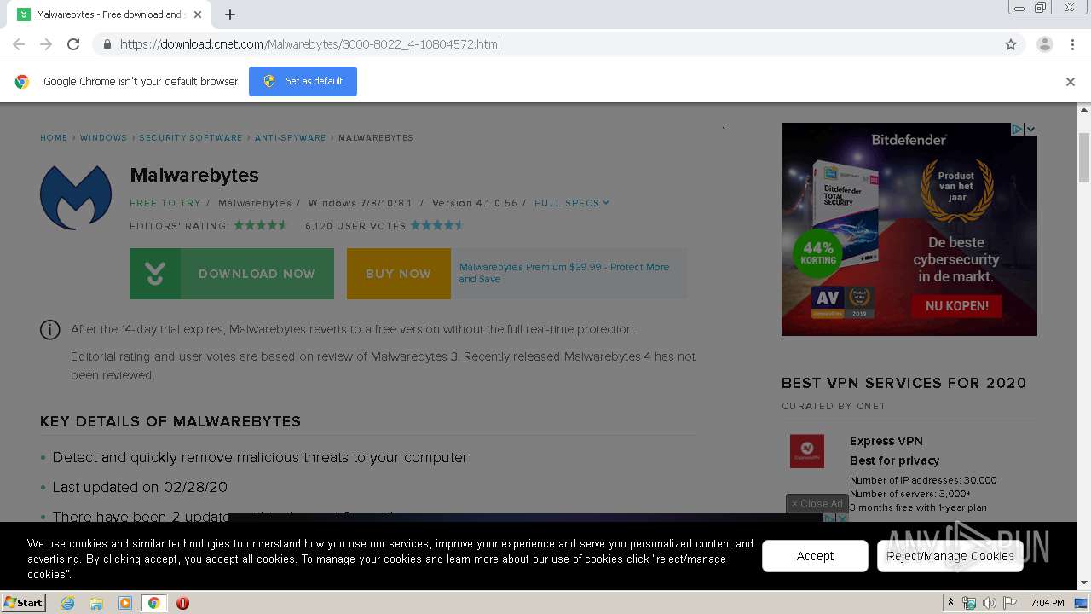Open Internet Explorer from taskbar
Viewport: 1091px width, 614px height.
click(x=67, y=603)
